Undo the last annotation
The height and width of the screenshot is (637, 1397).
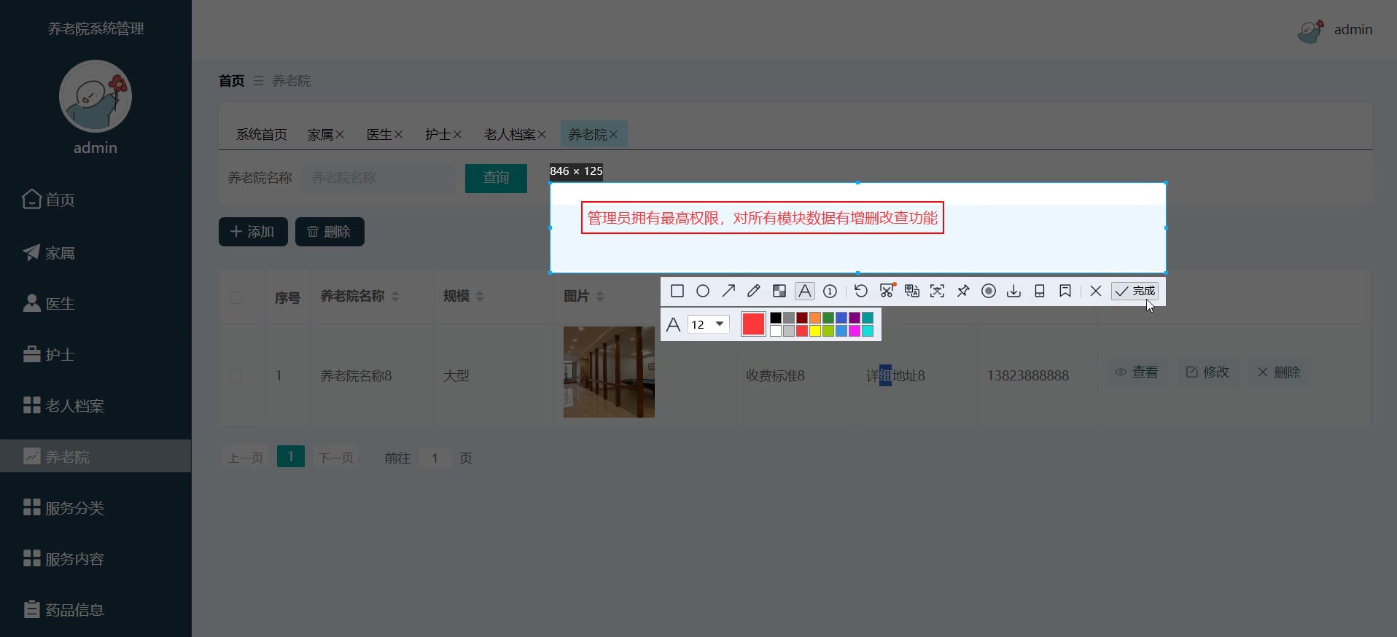coord(861,292)
